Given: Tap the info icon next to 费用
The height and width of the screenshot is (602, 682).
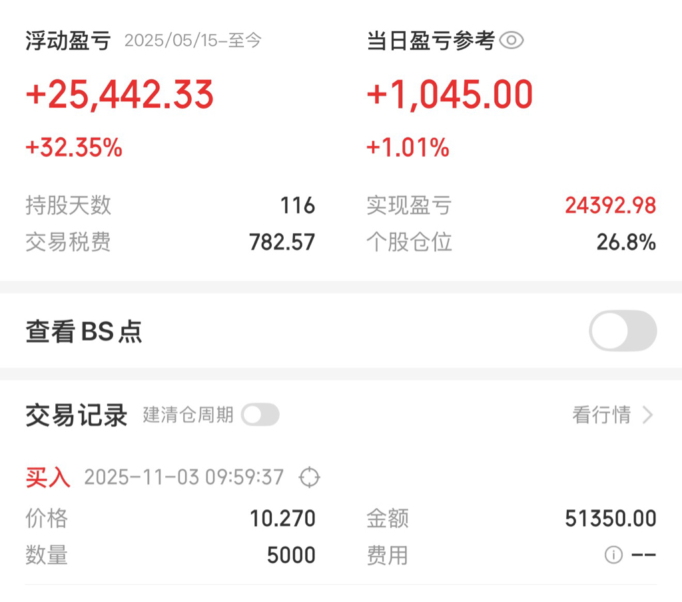Looking at the screenshot, I should pyautogui.click(x=613, y=555).
